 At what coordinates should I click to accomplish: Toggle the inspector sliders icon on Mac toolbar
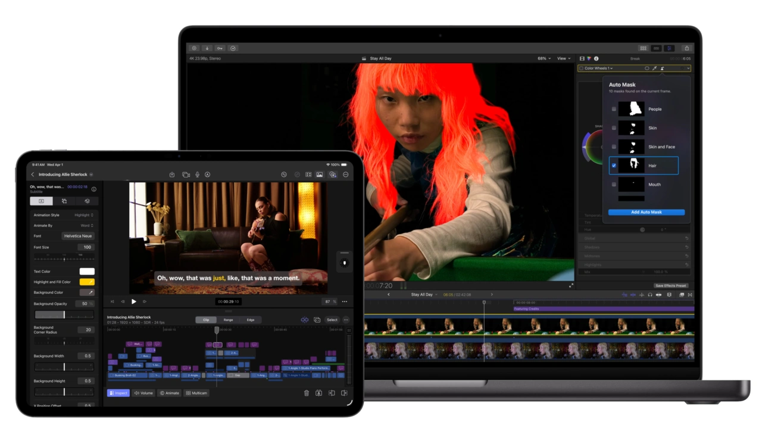[x=669, y=48]
